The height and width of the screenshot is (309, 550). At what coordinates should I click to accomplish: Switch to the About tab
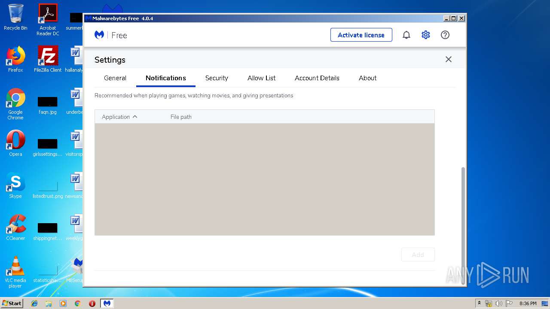[368, 78]
